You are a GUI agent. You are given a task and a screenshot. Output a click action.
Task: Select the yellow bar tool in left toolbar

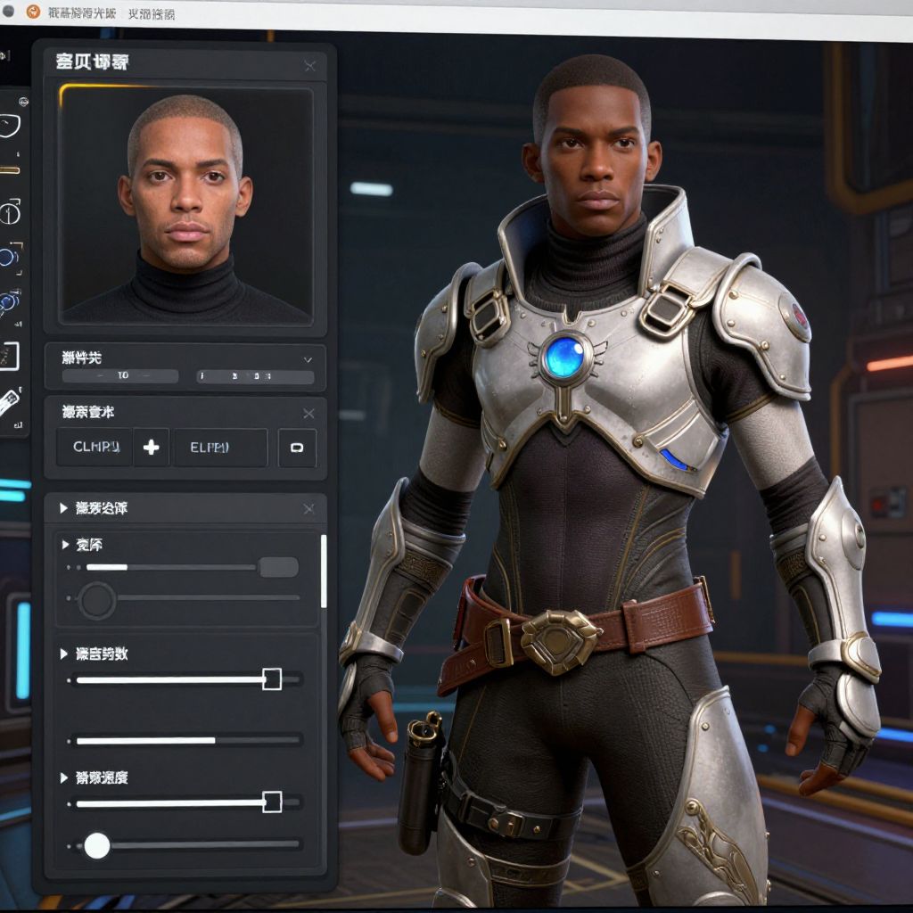pyautogui.click(x=9, y=169)
